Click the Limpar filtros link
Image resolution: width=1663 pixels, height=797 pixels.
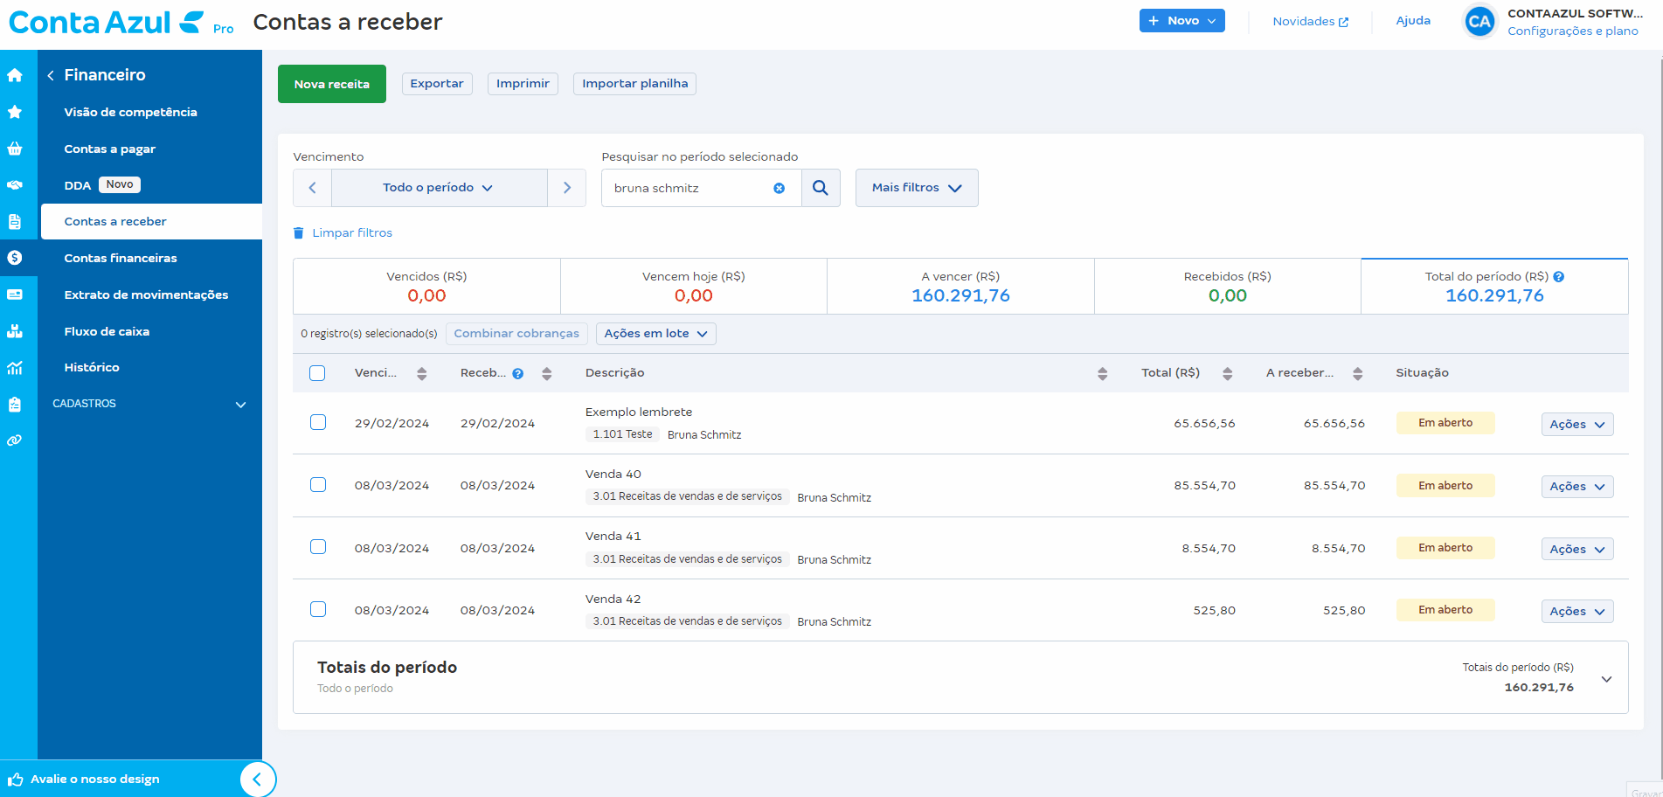(x=351, y=233)
